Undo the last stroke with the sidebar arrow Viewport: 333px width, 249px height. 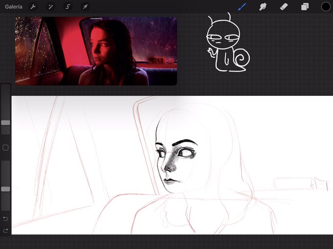(x=5, y=219)
